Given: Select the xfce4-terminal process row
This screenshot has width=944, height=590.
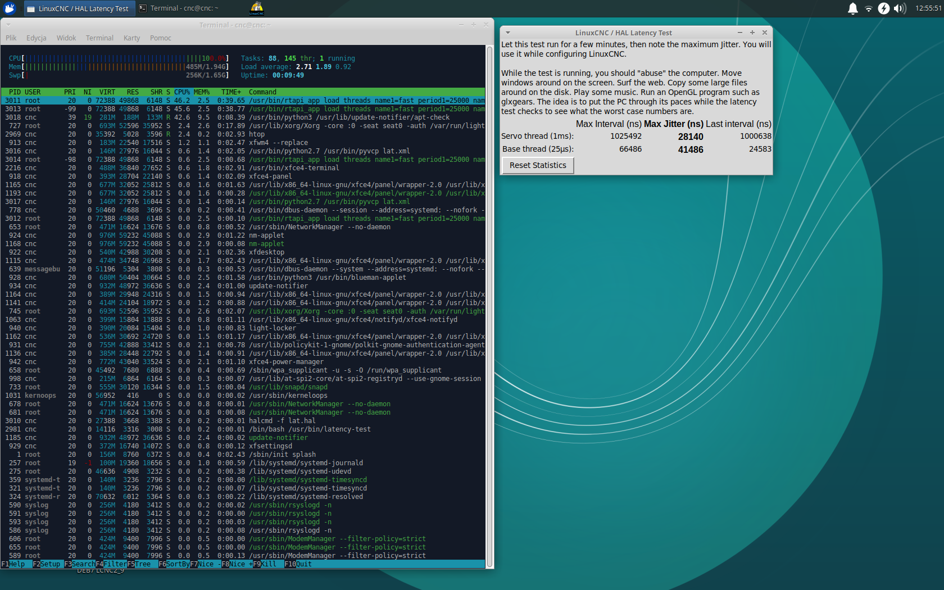Looking at the screenshot, I should click(x=243, y=168).
